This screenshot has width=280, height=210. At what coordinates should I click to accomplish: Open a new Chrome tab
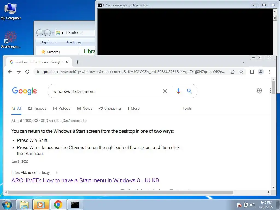pyautogui.click(x=77, y=62)
